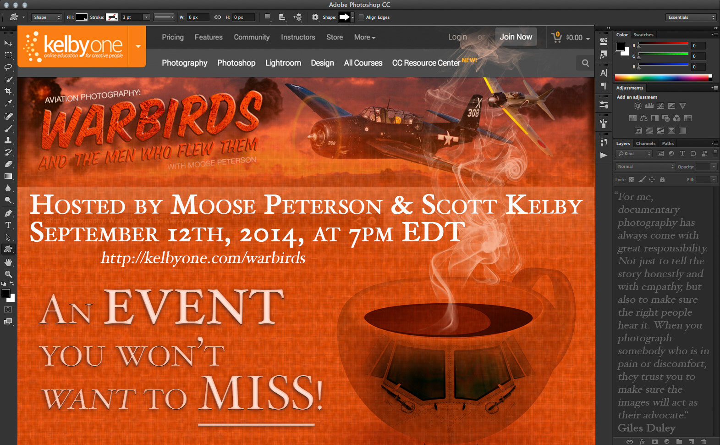Toggle lock transparent pixels
Image resolution: width=720 pixels, height=445 pixels.
(632, 179)
